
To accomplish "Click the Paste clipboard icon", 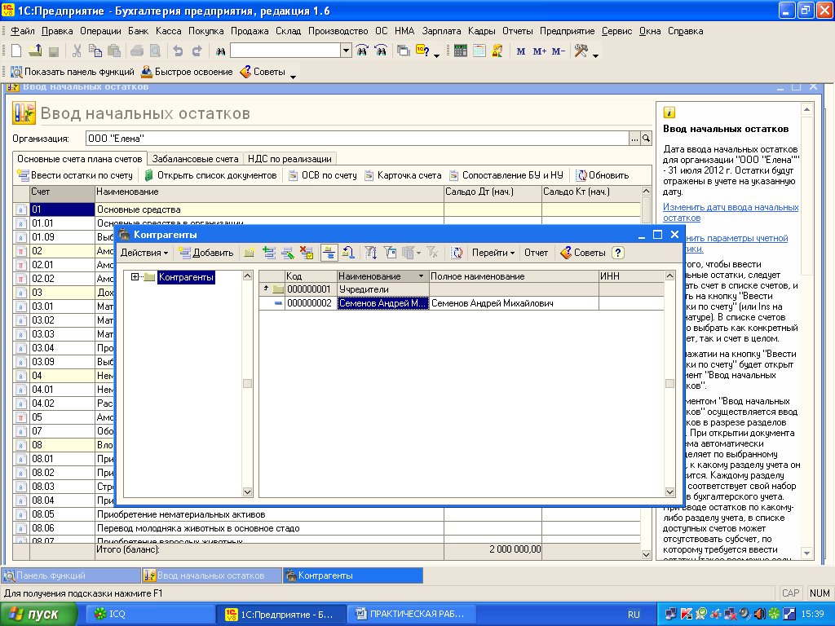I will (114, 51).
